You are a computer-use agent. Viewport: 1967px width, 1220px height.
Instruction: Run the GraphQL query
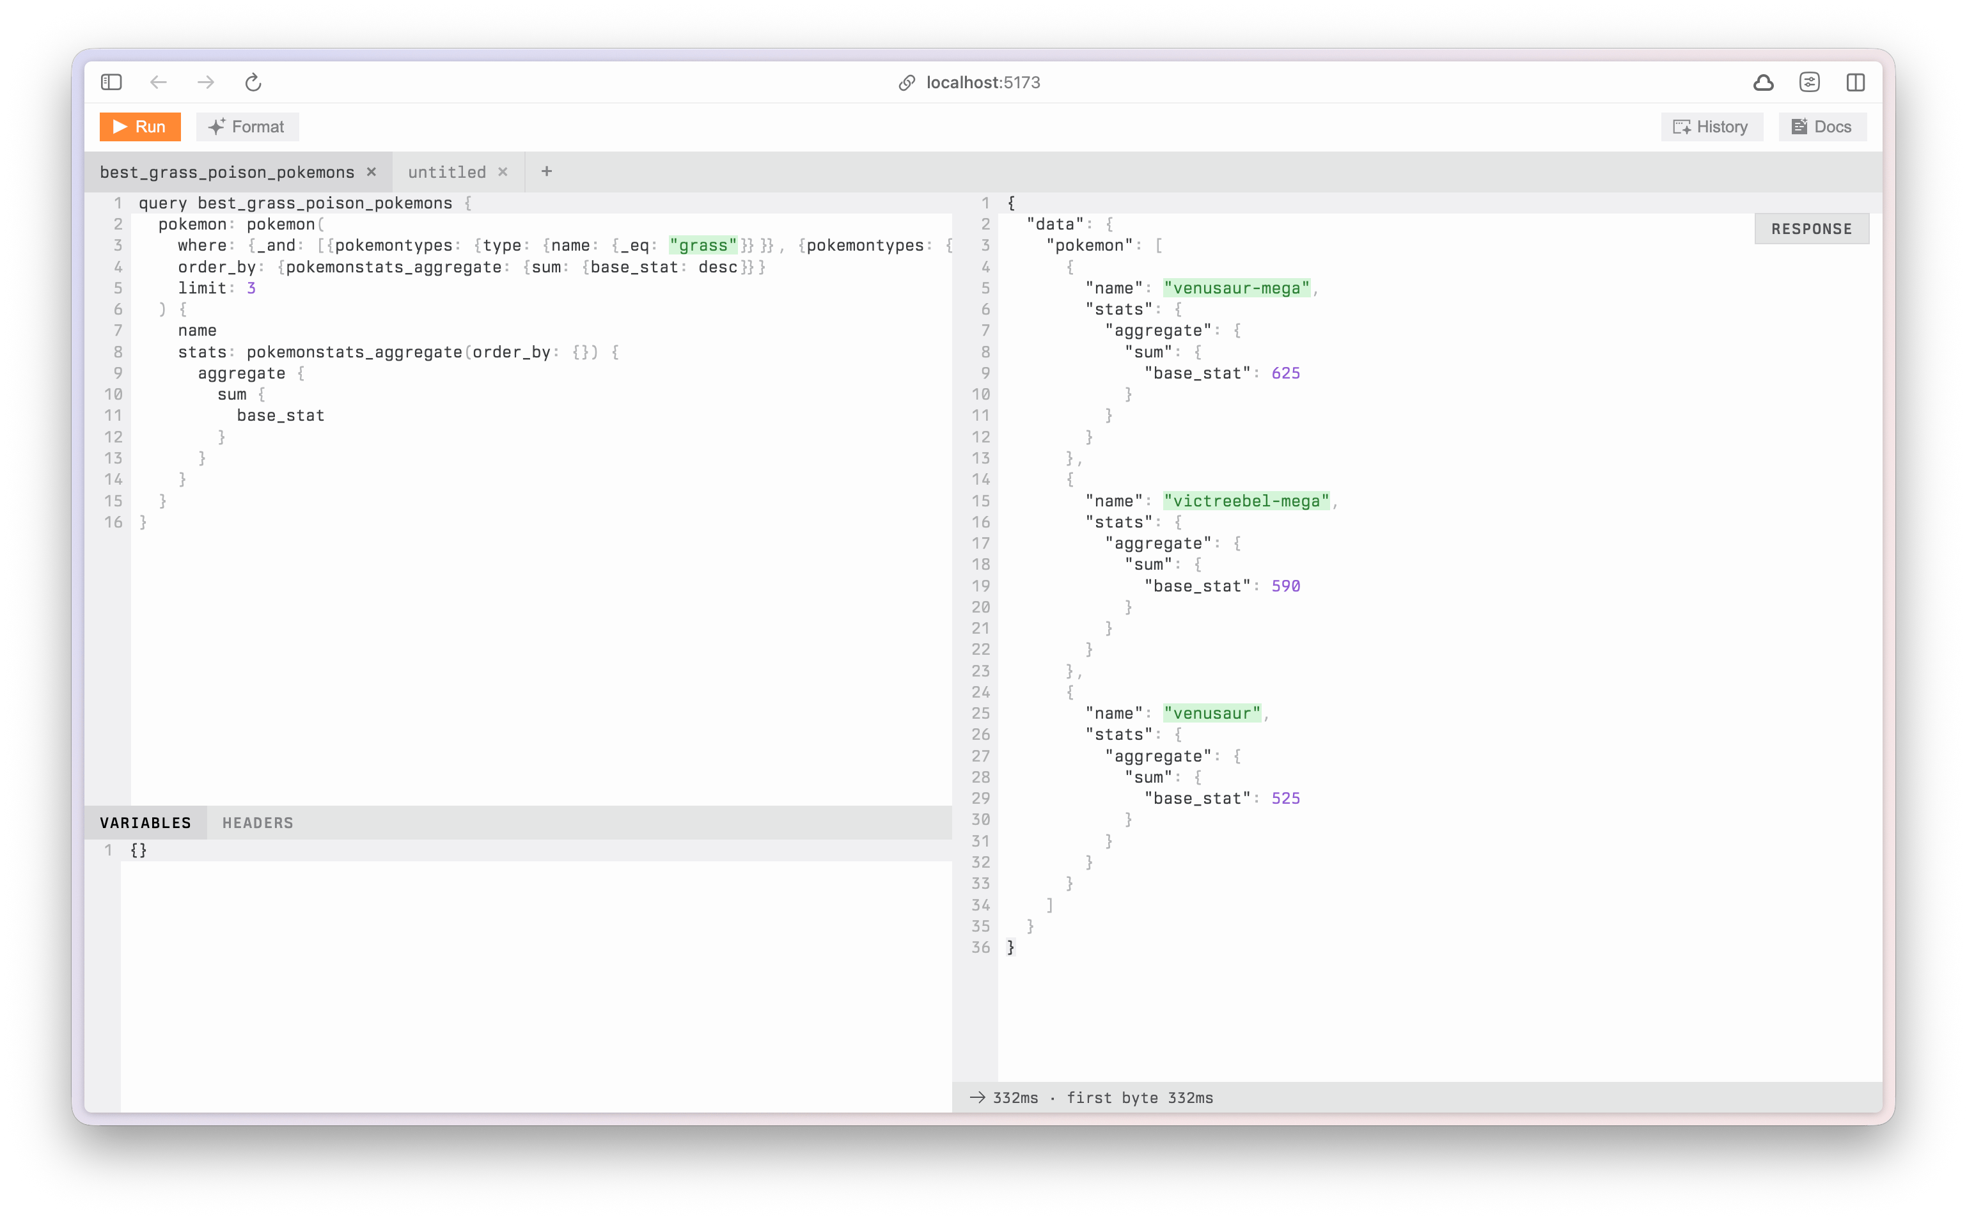coord(139,127)
